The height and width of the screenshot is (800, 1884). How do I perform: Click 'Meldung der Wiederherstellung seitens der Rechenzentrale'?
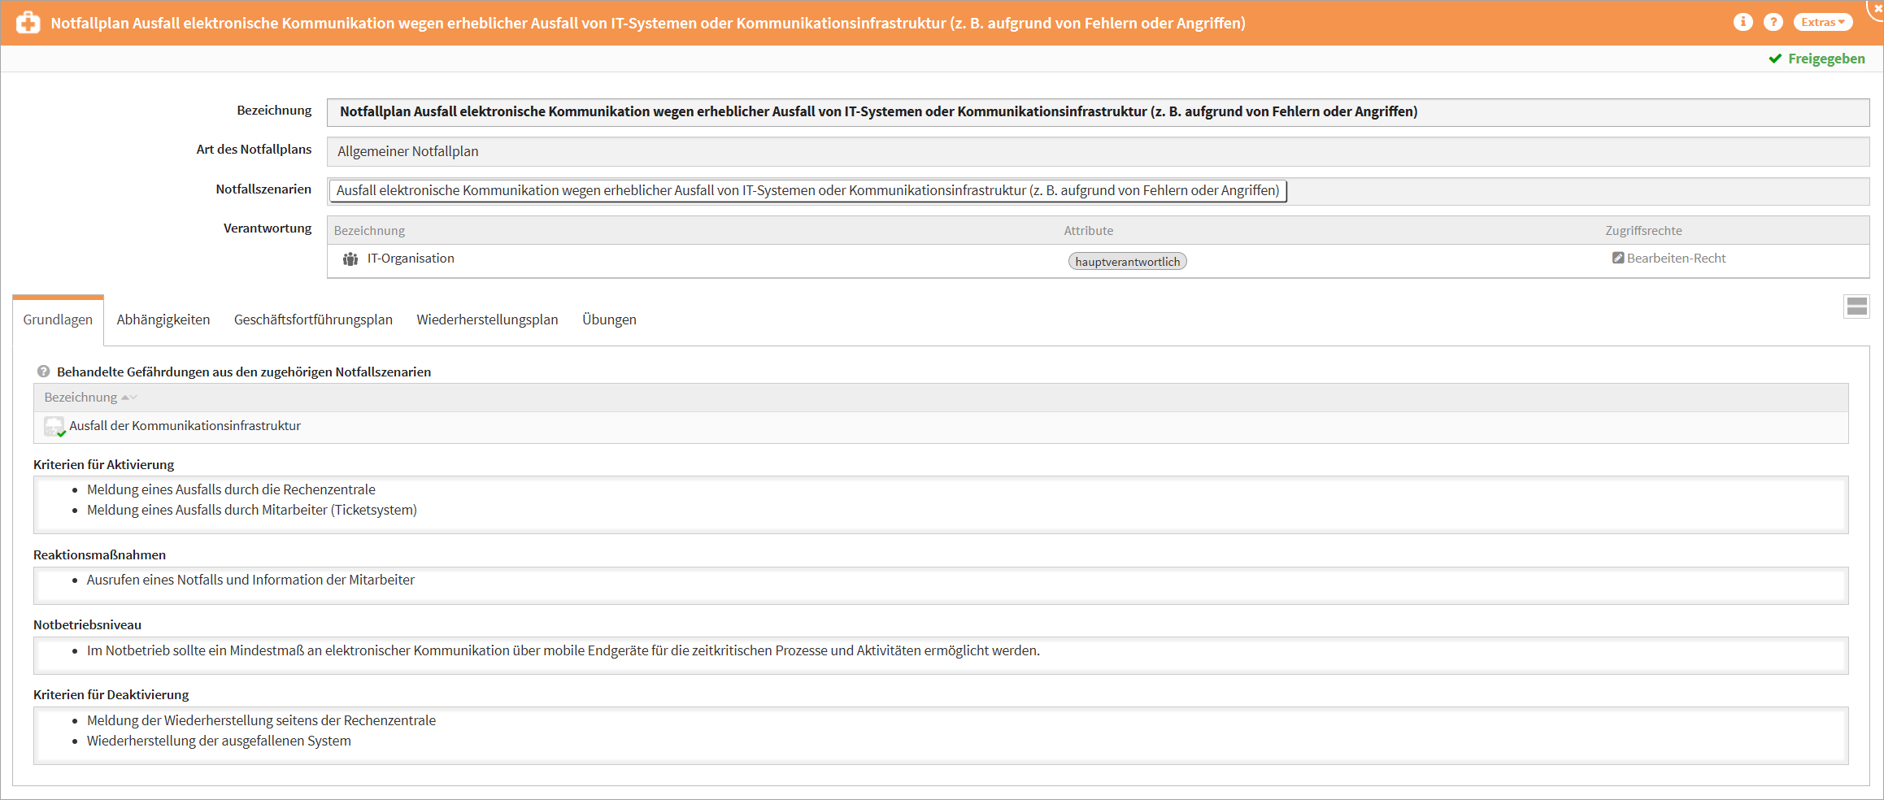pos(261,720)
